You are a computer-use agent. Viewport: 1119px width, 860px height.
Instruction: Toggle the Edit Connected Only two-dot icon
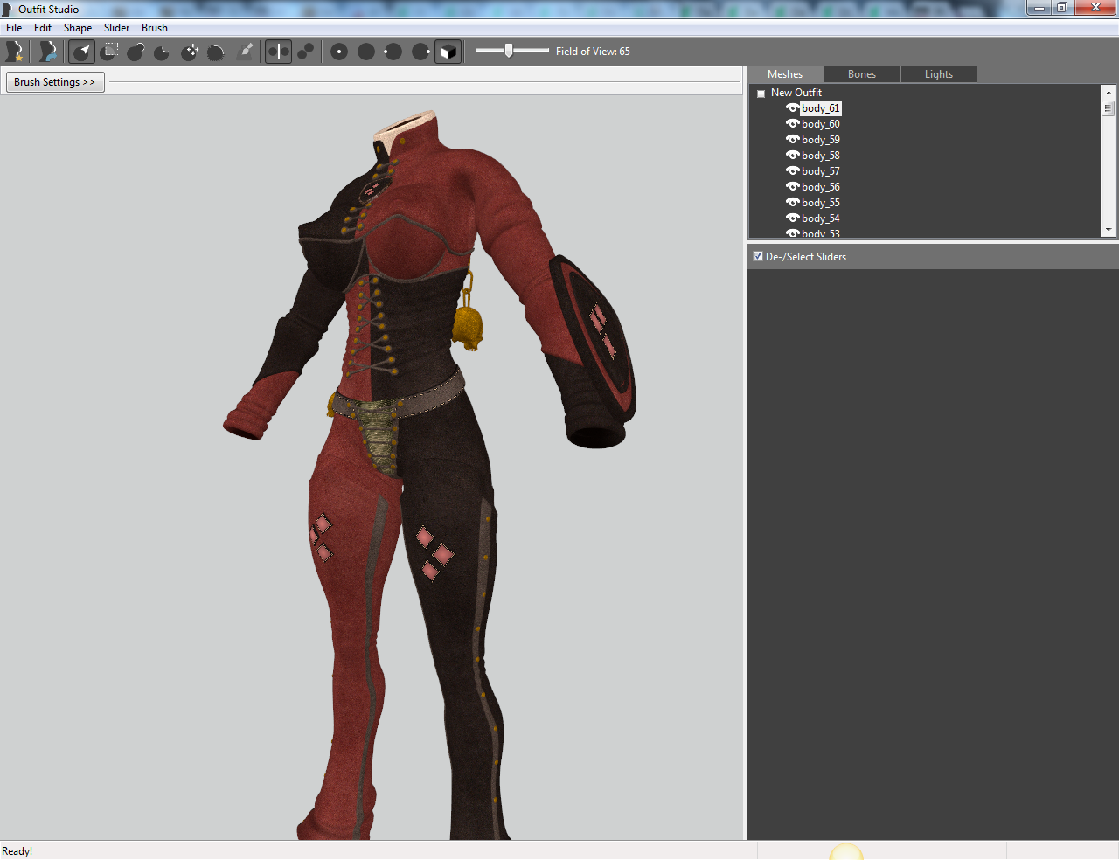[x=305, y=52]
